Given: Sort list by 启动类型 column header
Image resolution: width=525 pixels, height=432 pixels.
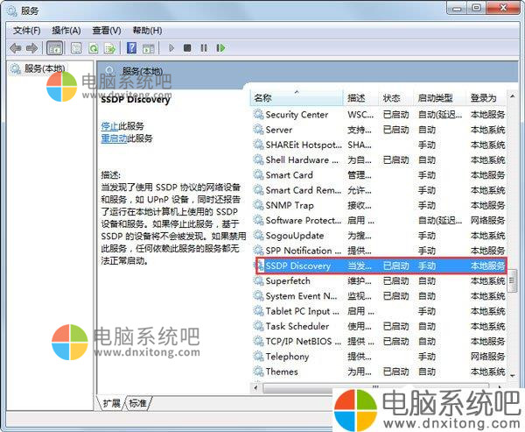Looking at the screenshot, I should point(435,98).
